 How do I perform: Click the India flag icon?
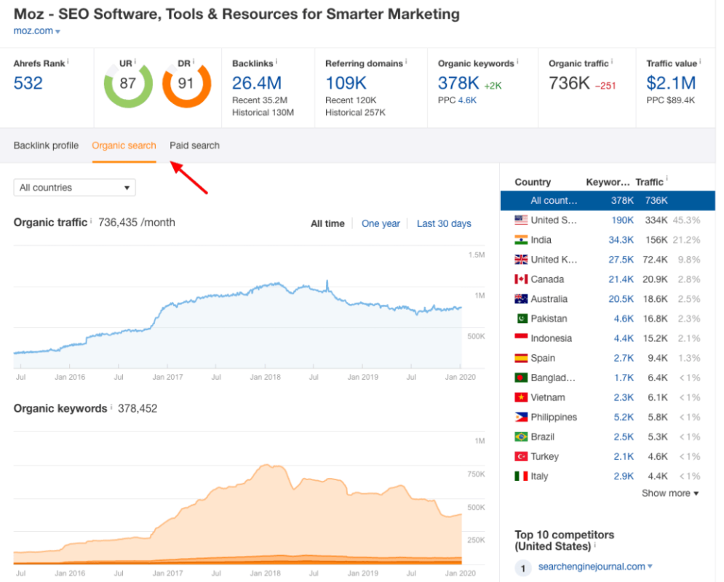(x=521, y=240)
